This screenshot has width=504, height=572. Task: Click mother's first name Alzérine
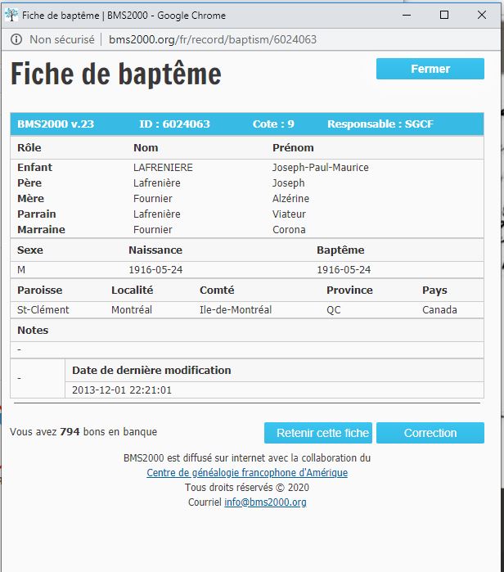(x=290, y=199)
